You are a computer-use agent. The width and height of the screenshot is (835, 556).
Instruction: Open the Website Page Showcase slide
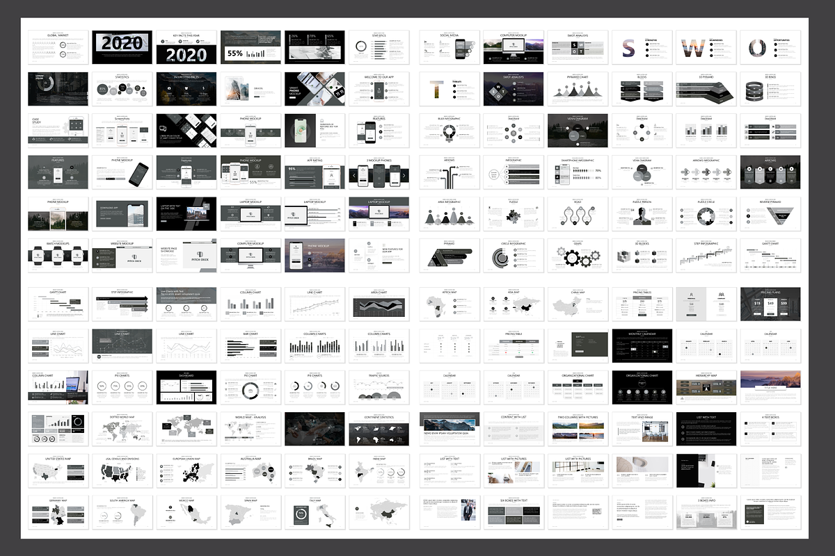(186, 256)
